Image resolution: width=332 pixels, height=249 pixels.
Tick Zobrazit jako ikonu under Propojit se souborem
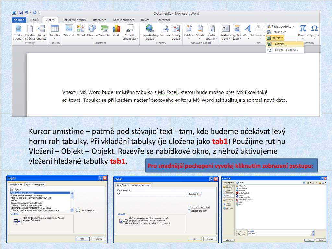coord(189,211)
